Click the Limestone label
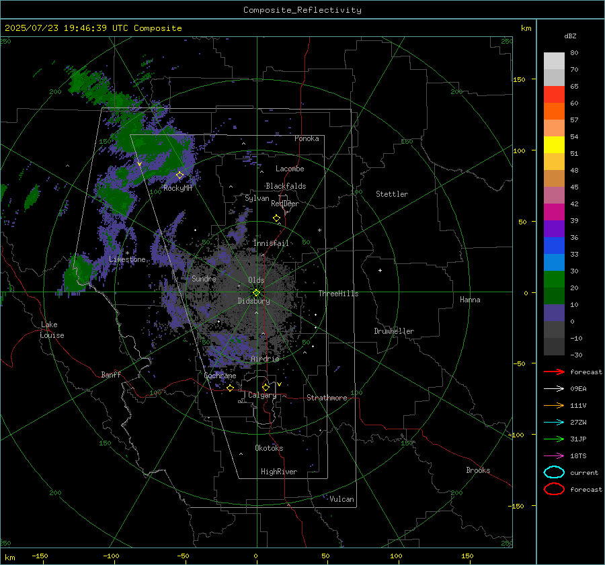 point(127,259)
